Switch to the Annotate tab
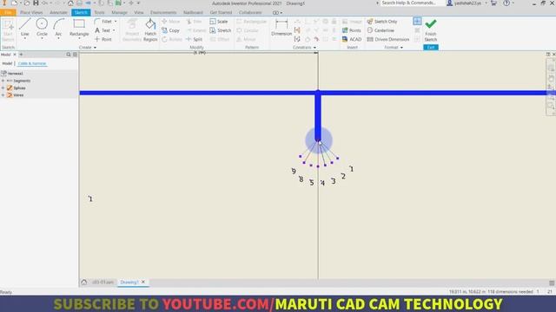The width and height of the screenshot is (556, 312). 58,12
